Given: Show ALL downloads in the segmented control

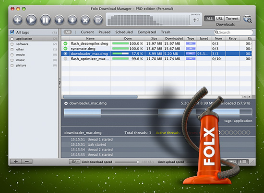Looking at the screenshot, I should (x=209, y=19).
